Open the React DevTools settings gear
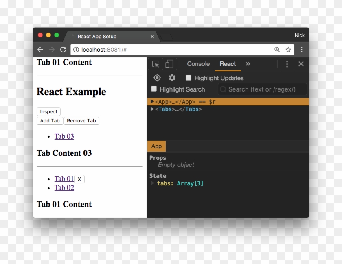 (x=172, y=78)
